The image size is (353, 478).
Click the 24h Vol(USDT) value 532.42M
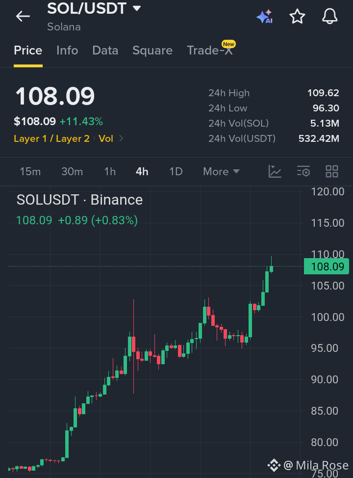point(319,138)
